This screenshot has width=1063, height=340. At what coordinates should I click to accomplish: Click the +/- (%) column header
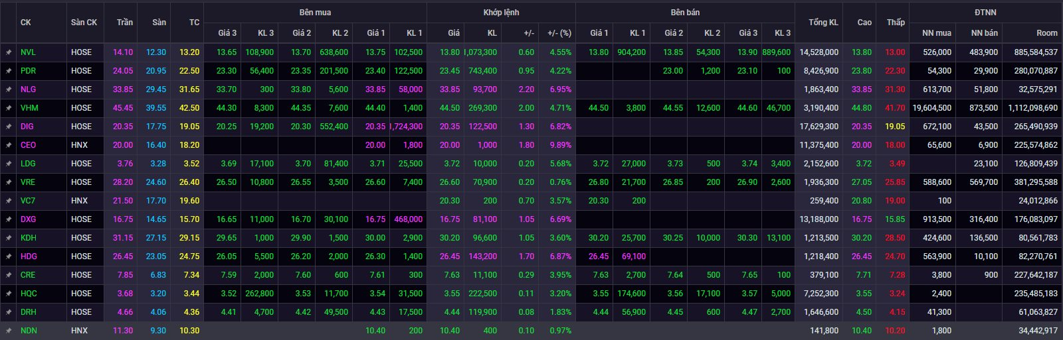click(x=559, y=33)
